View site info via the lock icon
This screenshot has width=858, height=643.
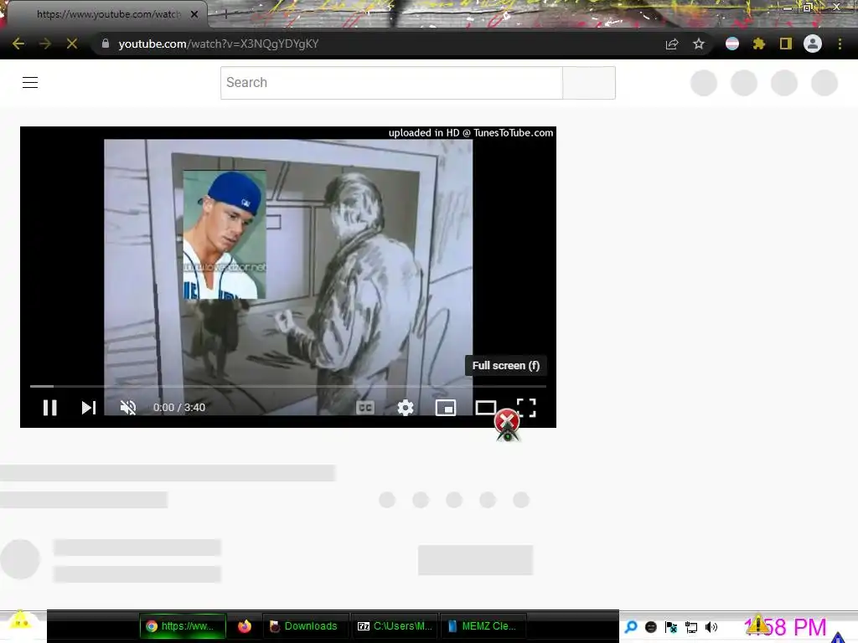[x=106, y=44]
